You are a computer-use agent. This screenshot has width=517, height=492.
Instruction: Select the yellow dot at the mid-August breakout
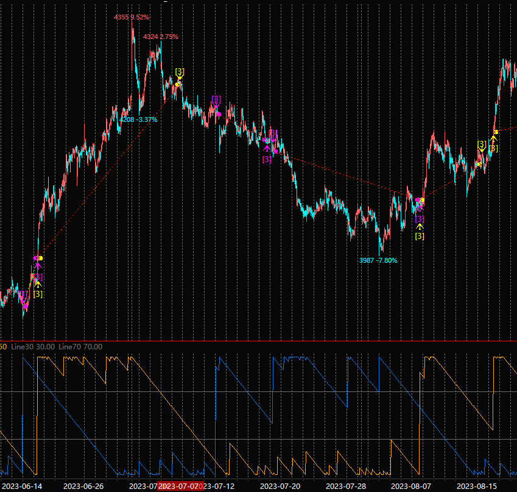pos(496,132)
